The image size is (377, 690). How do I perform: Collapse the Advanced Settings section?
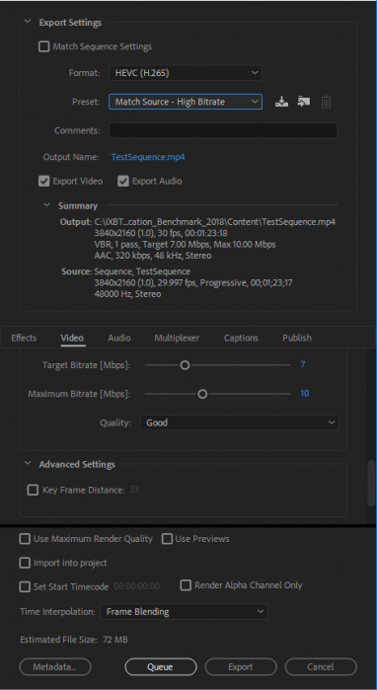click(x=28, y=463)
